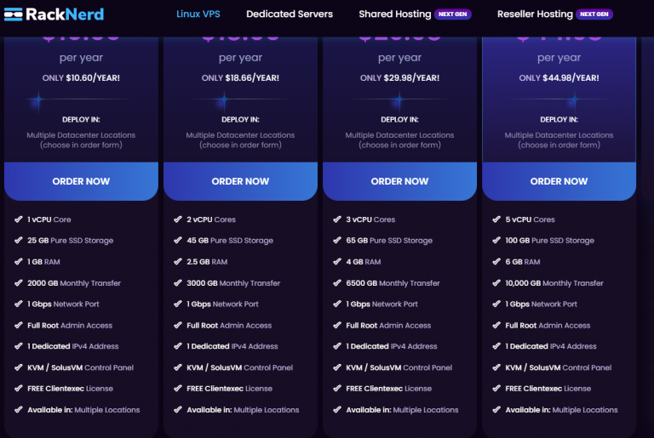Order the $18.66/year VPS plan
Image resolution: width=654 pixels, height=438 pixels.
point(240,181)
